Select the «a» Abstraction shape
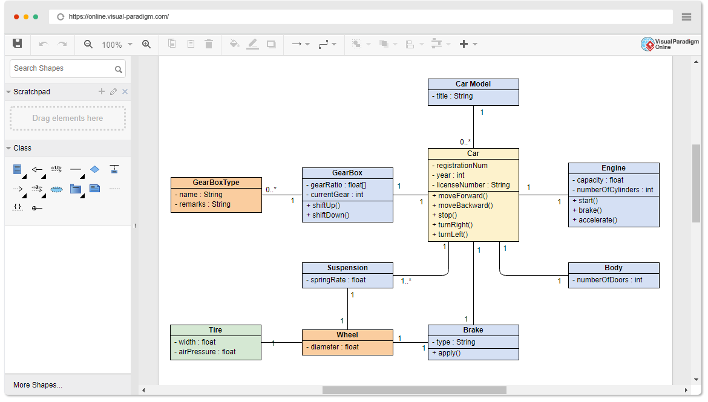708x402 pixels. [37, 189]
